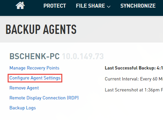Select the Remove Agent link
Screen dimensions: 163x120
pos(24,88)
